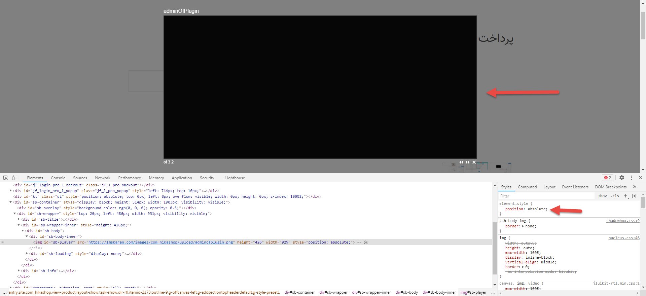Image resolution: width=646 pixels, height=296 pixels.
Task: Click the page scrollbar down arrow
Action: 643,170
